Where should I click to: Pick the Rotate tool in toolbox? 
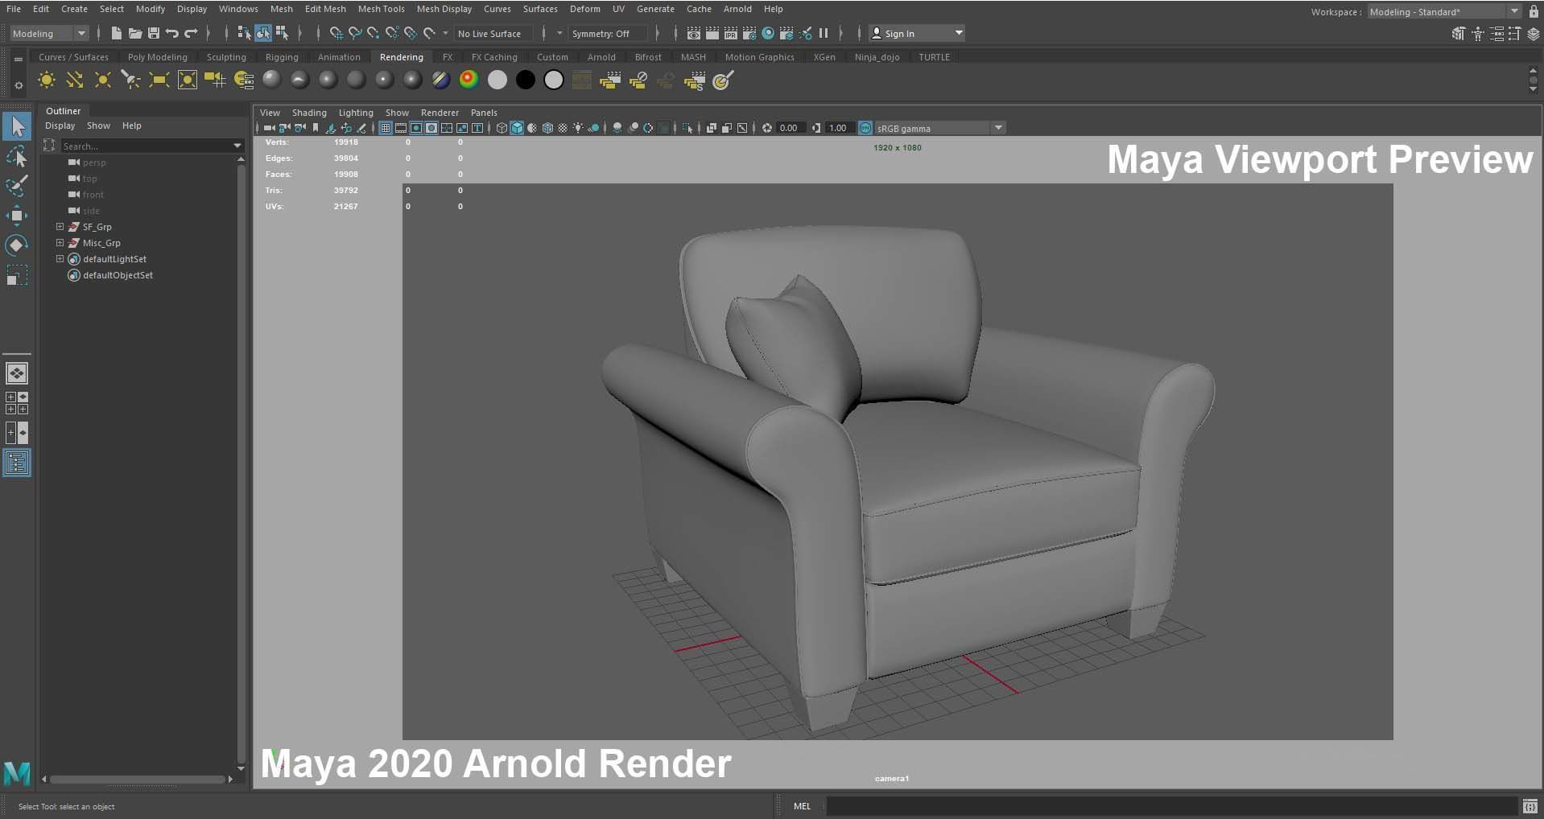click(x=17, y=245)
